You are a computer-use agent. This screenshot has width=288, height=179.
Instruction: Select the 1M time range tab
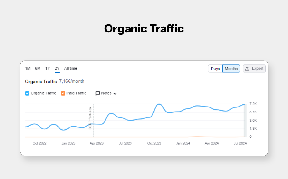tap(28, 68)
